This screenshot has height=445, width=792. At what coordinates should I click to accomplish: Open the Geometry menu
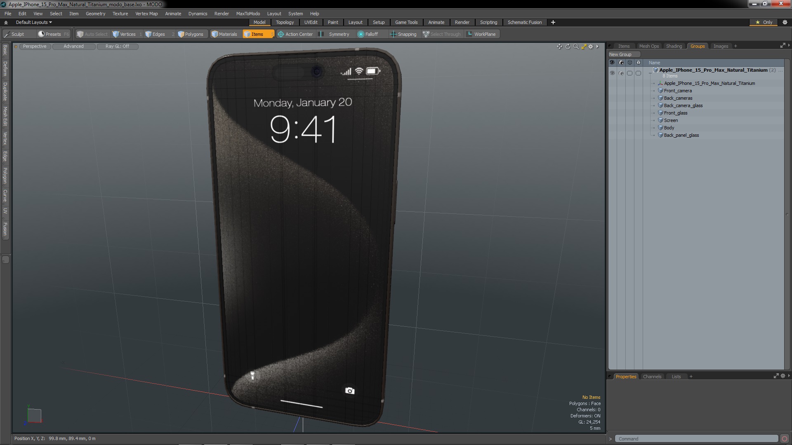coord(95,14)
